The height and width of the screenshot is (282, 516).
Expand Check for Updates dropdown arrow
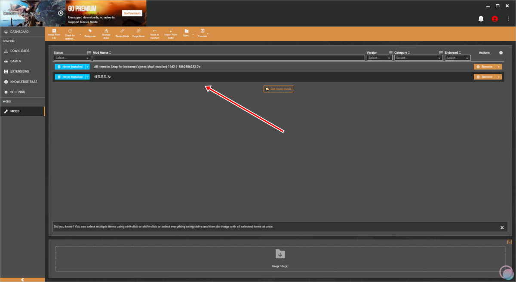[80, 34]
